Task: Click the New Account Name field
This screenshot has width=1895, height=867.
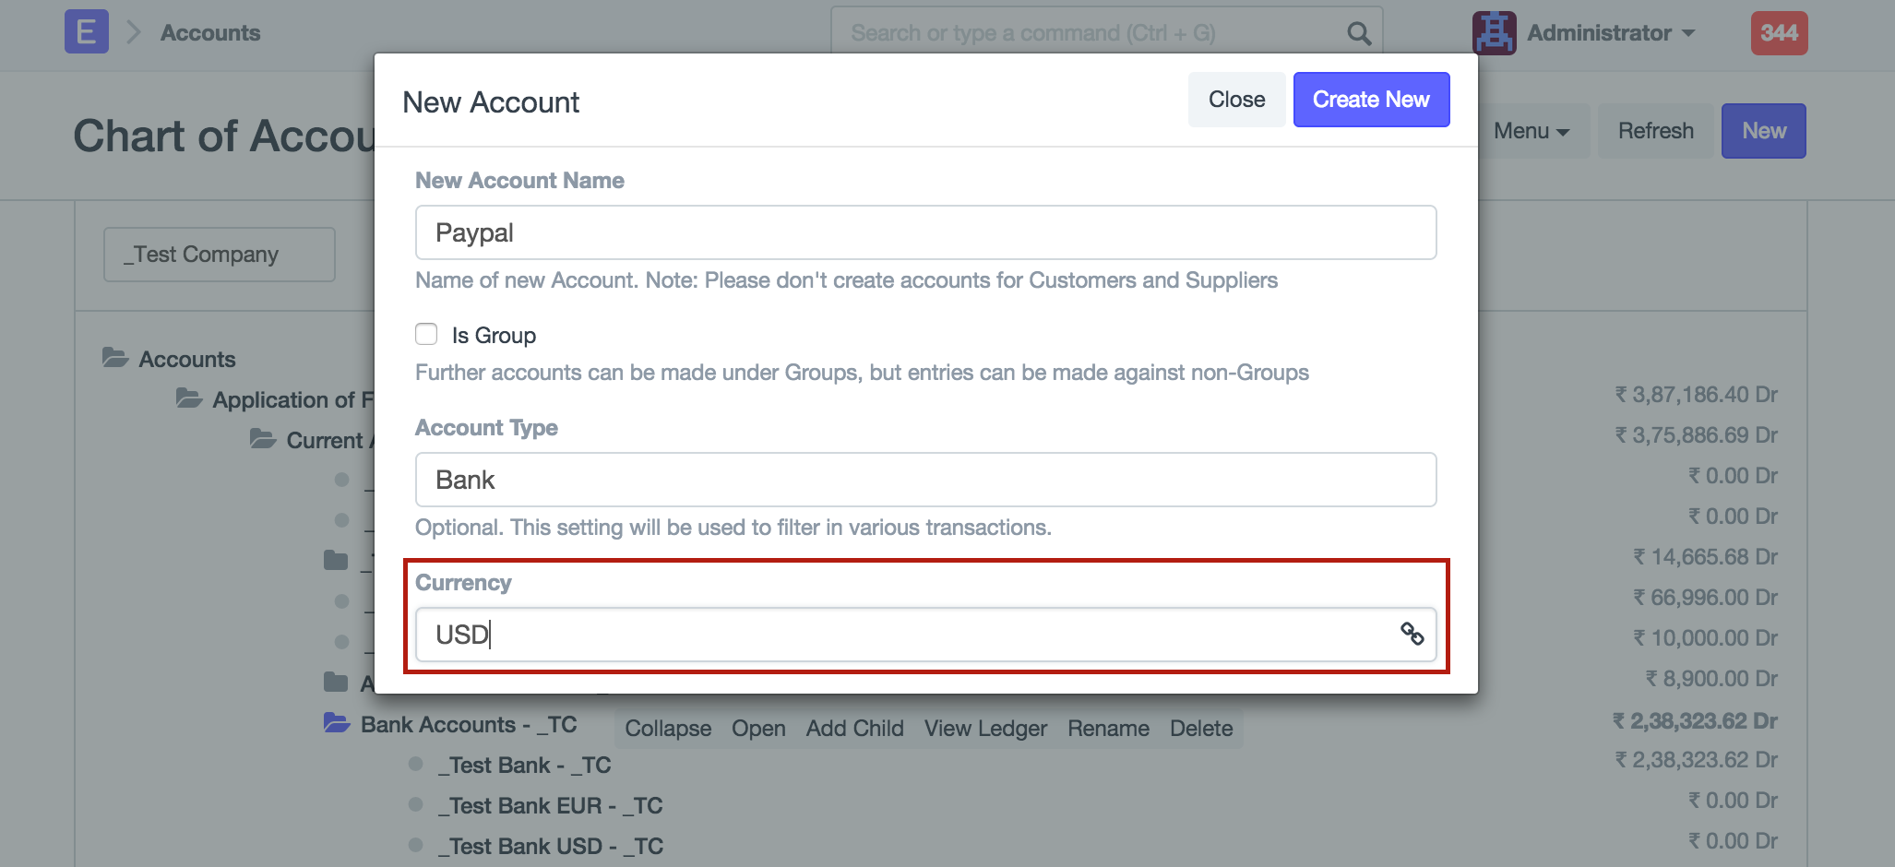Action: pyautogui.click(x=924, y=232)
